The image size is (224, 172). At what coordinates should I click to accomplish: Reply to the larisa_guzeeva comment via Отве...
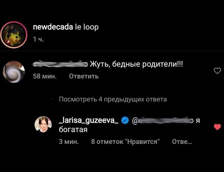point(182,142)
